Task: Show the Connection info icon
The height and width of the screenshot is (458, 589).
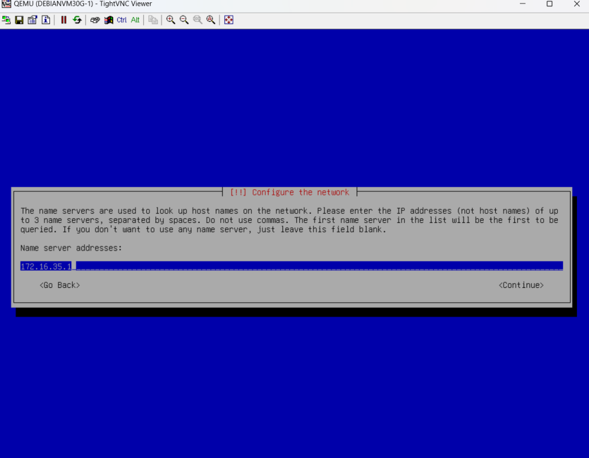Action: pos(45,20)
